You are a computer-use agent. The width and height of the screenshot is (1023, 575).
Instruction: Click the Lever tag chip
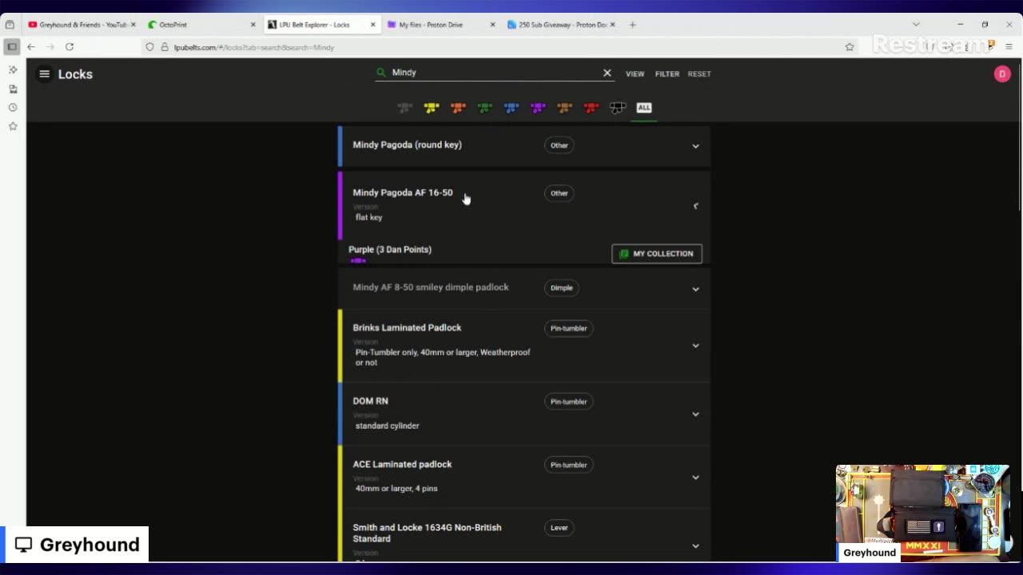click(559, 527)
